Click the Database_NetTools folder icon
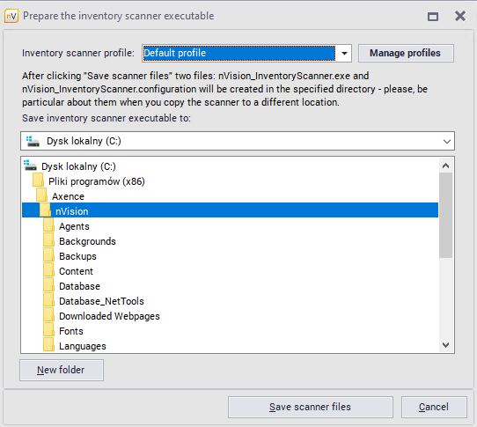 tap(48, 301)
